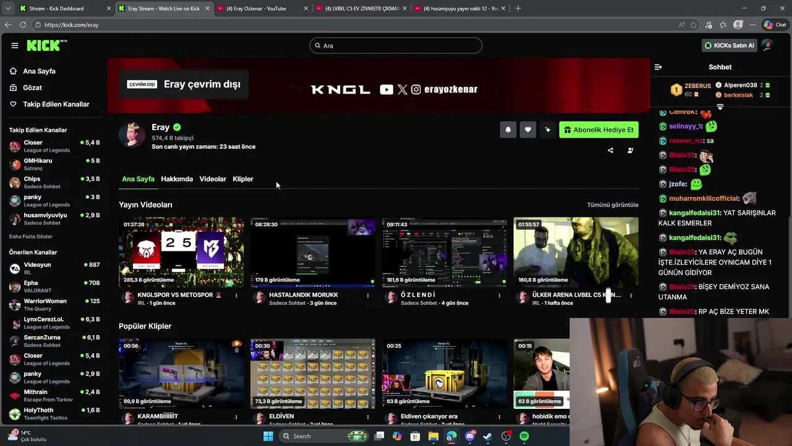Open Videoyun recommended channel
This screenshot has height=446, width=792.
coord(54,268)
